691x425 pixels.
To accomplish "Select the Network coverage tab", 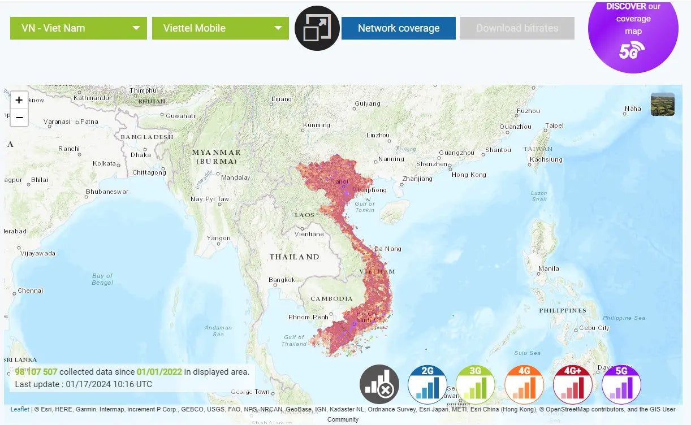I will tap(399, 28).
